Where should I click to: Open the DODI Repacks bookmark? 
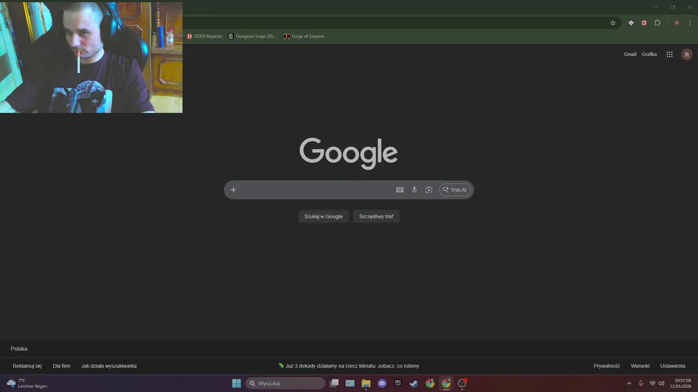[x=204, y=36]
